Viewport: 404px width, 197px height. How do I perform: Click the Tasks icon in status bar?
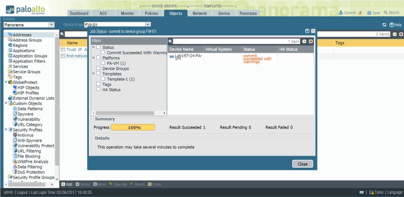point(372,192)
